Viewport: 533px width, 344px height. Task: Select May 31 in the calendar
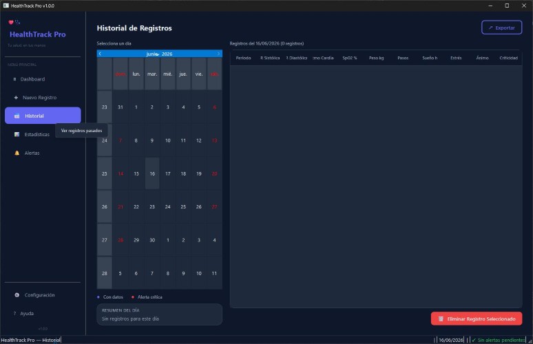[121, 107]
